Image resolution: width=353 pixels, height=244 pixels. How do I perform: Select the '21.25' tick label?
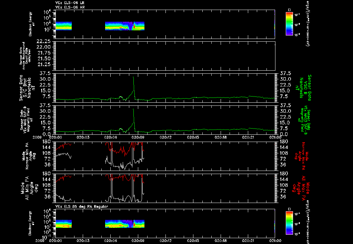pyautogui.click(x=43, y=64)
